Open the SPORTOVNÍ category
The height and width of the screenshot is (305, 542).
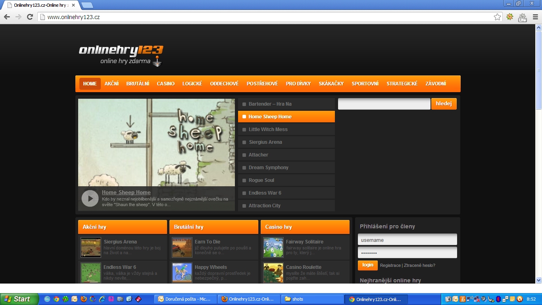pyautogui.click(x=365, y=84)
